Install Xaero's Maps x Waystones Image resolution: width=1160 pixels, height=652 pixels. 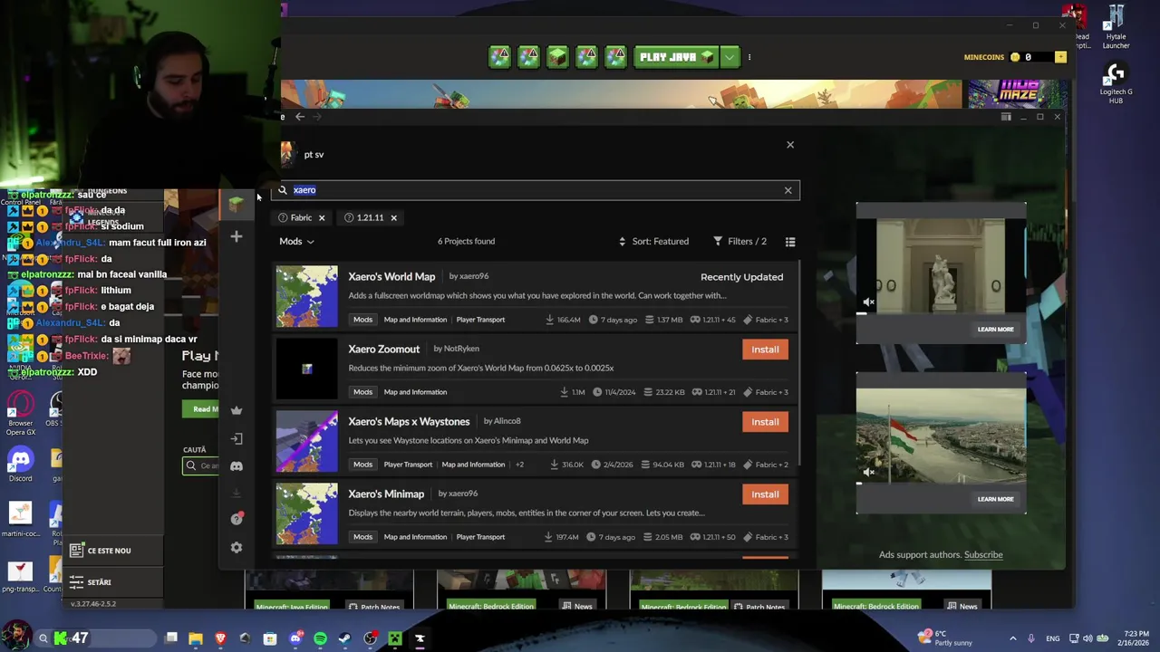click(765, 422)
